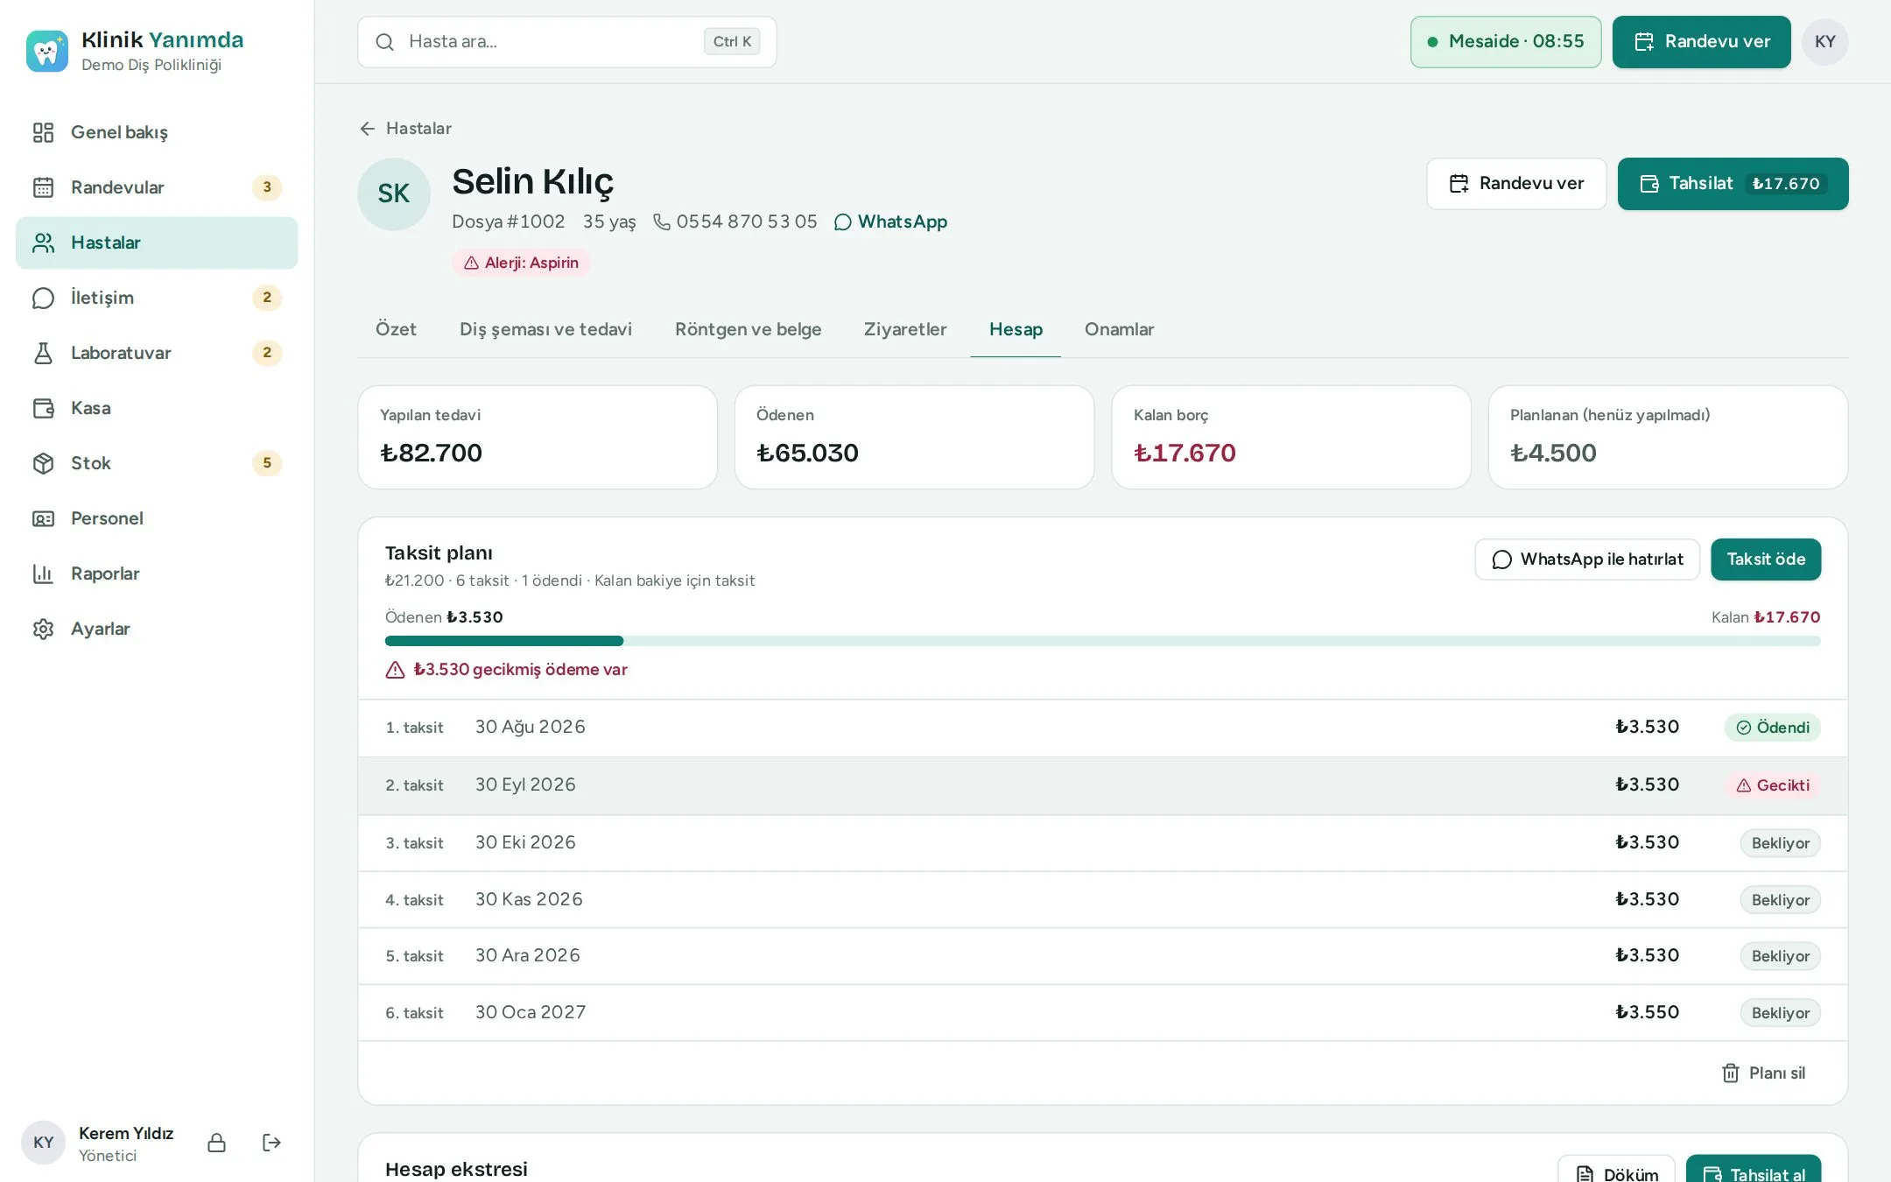Select the 2. taksit Gecikti row
This screenshot has width=1891, height=1182.
click(1102, 785)
